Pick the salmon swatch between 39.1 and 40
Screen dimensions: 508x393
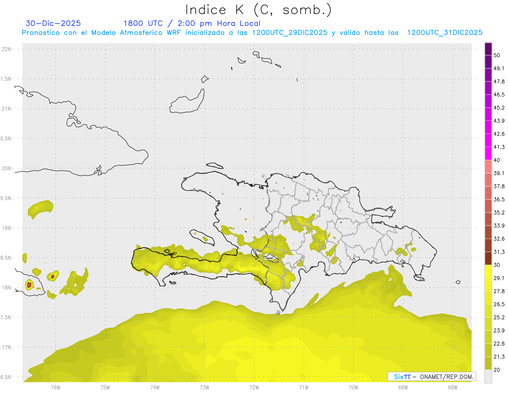tap(488, 167)
